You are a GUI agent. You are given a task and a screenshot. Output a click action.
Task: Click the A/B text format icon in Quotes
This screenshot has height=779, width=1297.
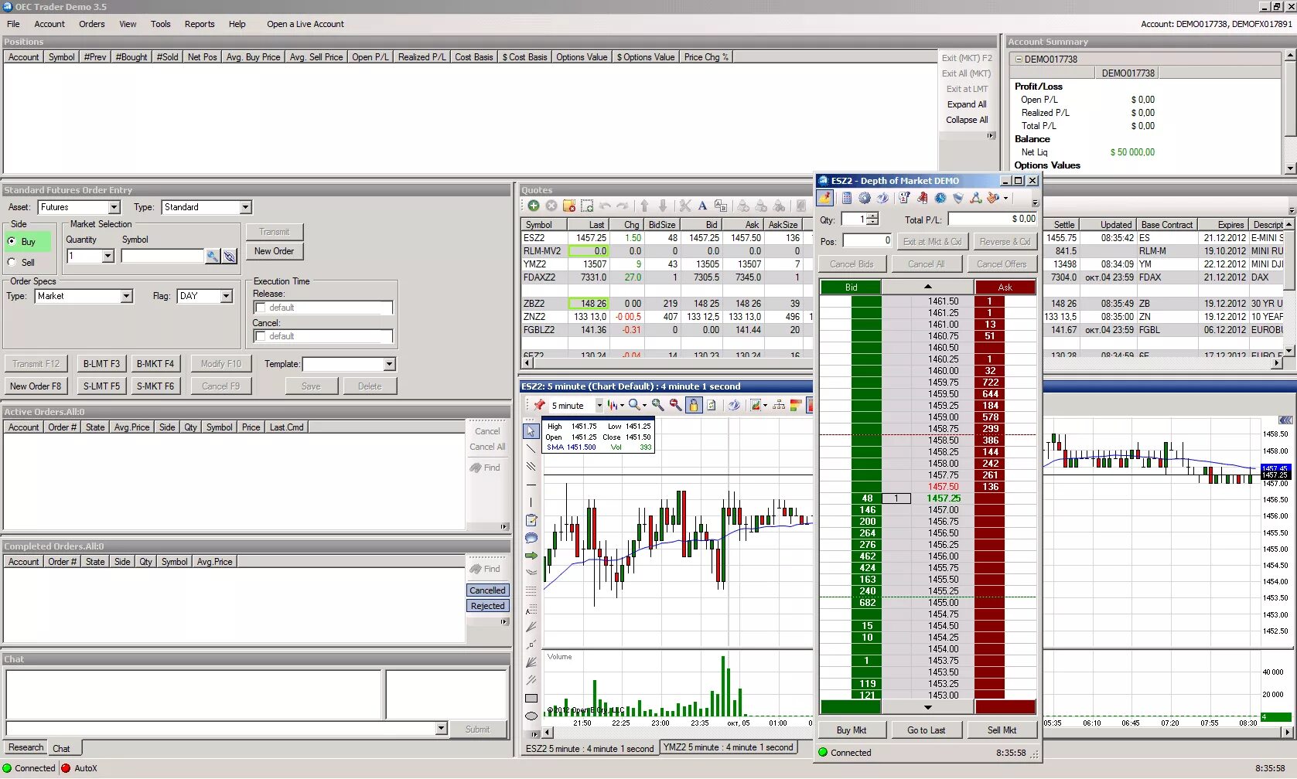pos(721,206)
